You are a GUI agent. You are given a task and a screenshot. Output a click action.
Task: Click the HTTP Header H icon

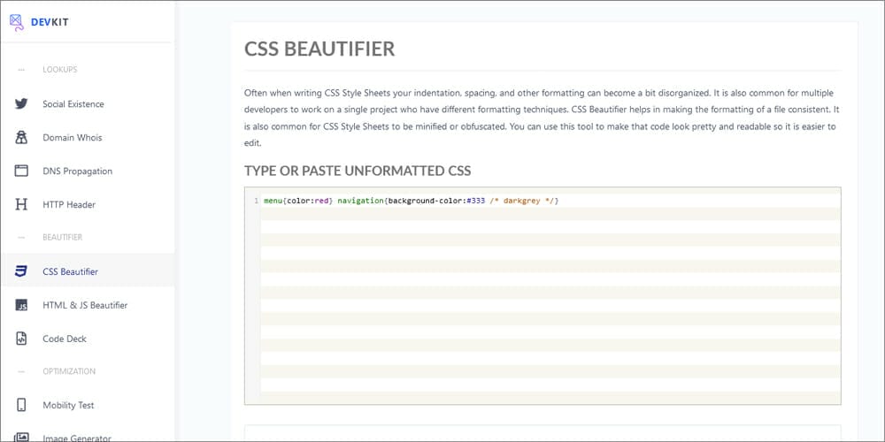click(21, 205)
